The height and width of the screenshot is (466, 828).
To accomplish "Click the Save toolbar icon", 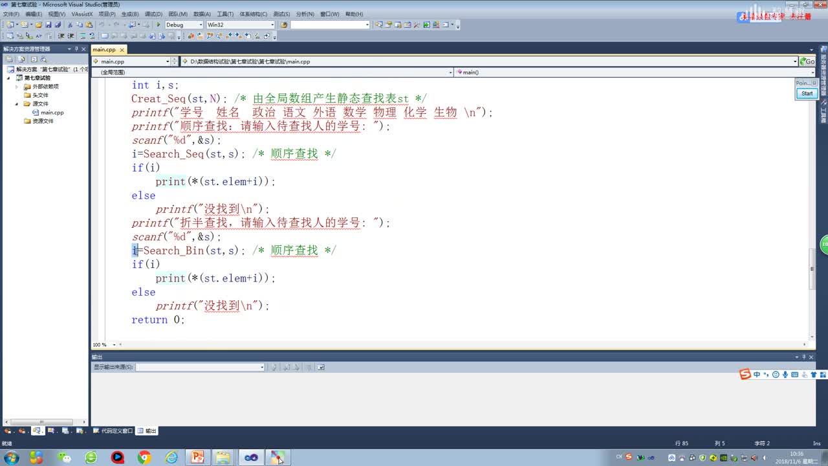I will pyautogui.click(x=48, y=25).
